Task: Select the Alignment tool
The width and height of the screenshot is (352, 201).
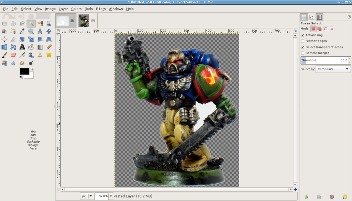Action: click(x=4, y=39)
